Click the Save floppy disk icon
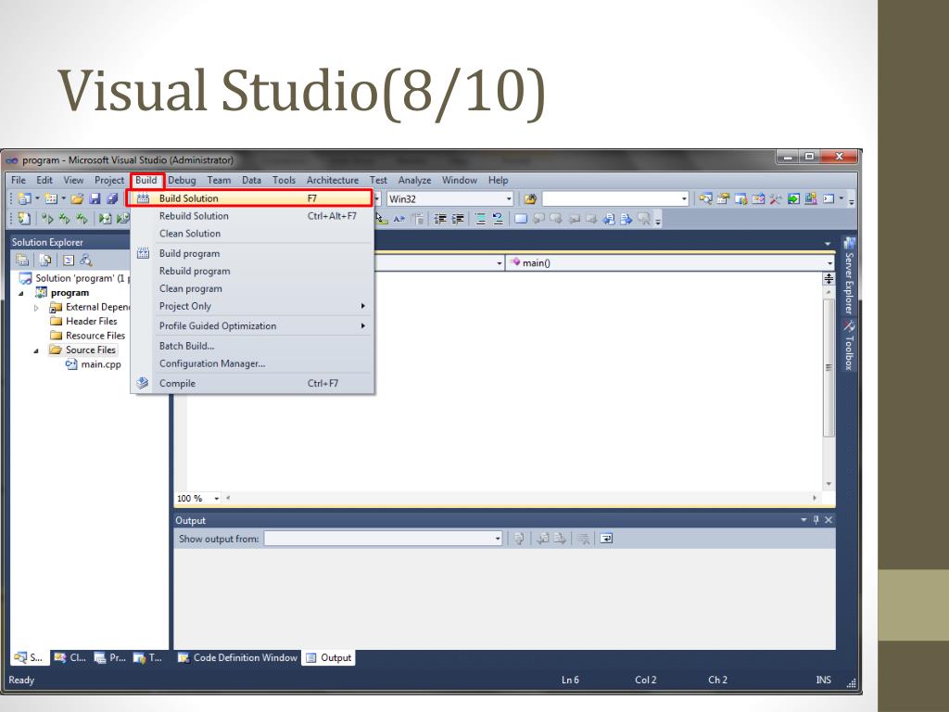This screenshot has width=949, height=712. pos(95,198)
